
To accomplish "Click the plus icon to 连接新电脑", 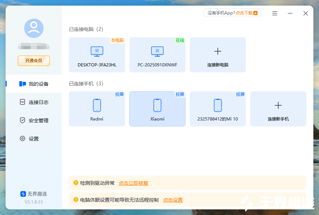I will click(x=217, y=51).
